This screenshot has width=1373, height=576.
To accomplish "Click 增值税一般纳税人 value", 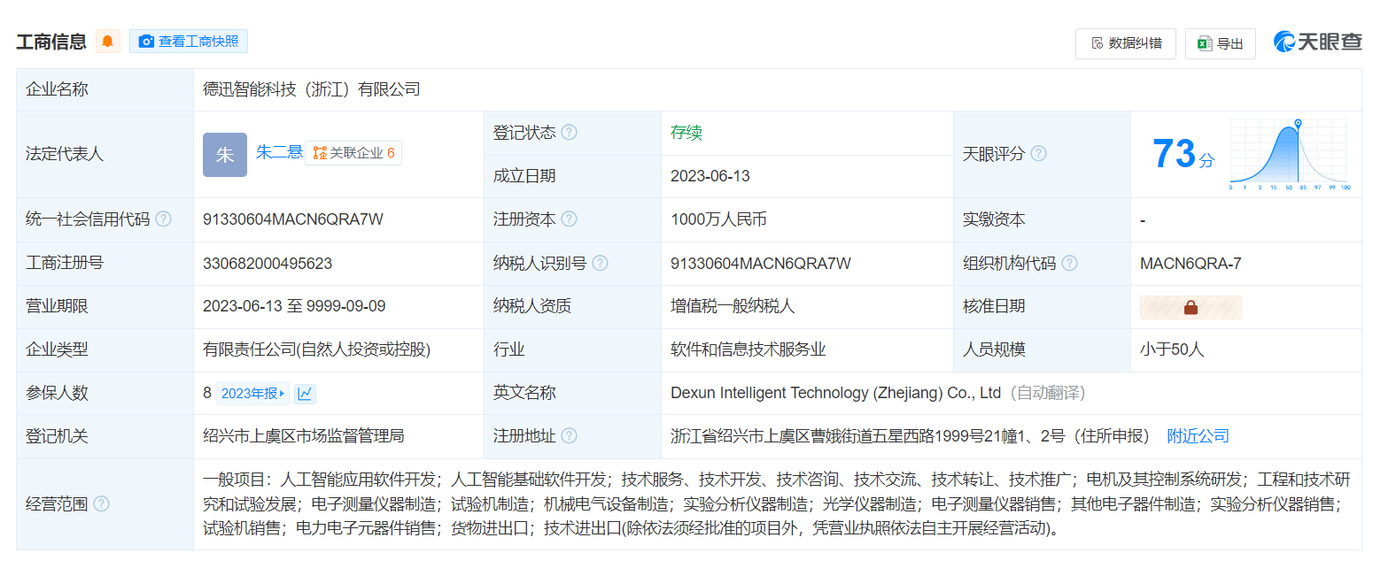I will tap(733, 306).
